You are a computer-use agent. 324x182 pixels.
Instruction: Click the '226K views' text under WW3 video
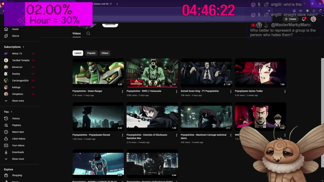coord(132,95)
